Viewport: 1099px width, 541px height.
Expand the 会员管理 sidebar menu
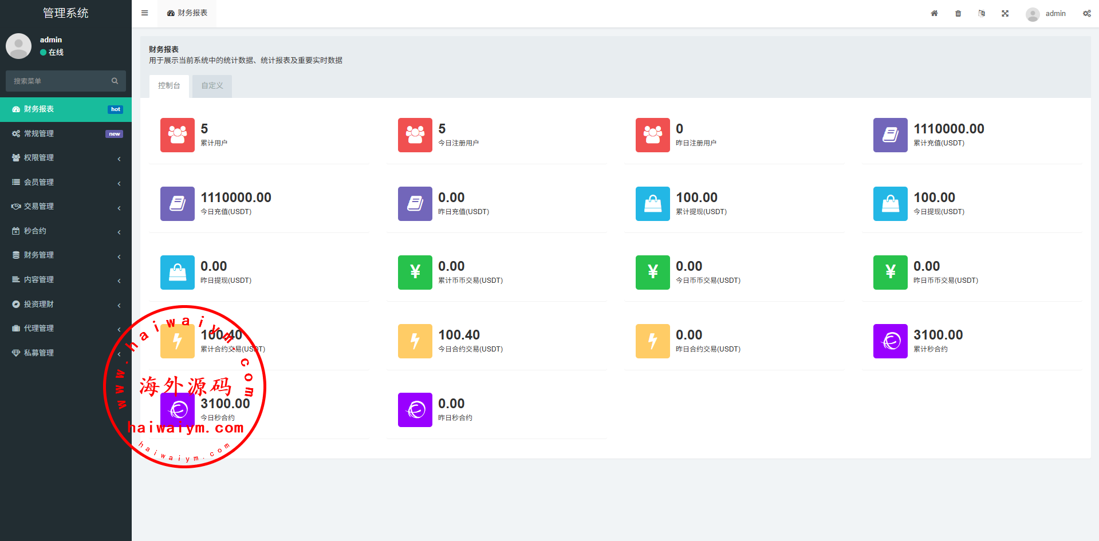[x=66, y=183]
